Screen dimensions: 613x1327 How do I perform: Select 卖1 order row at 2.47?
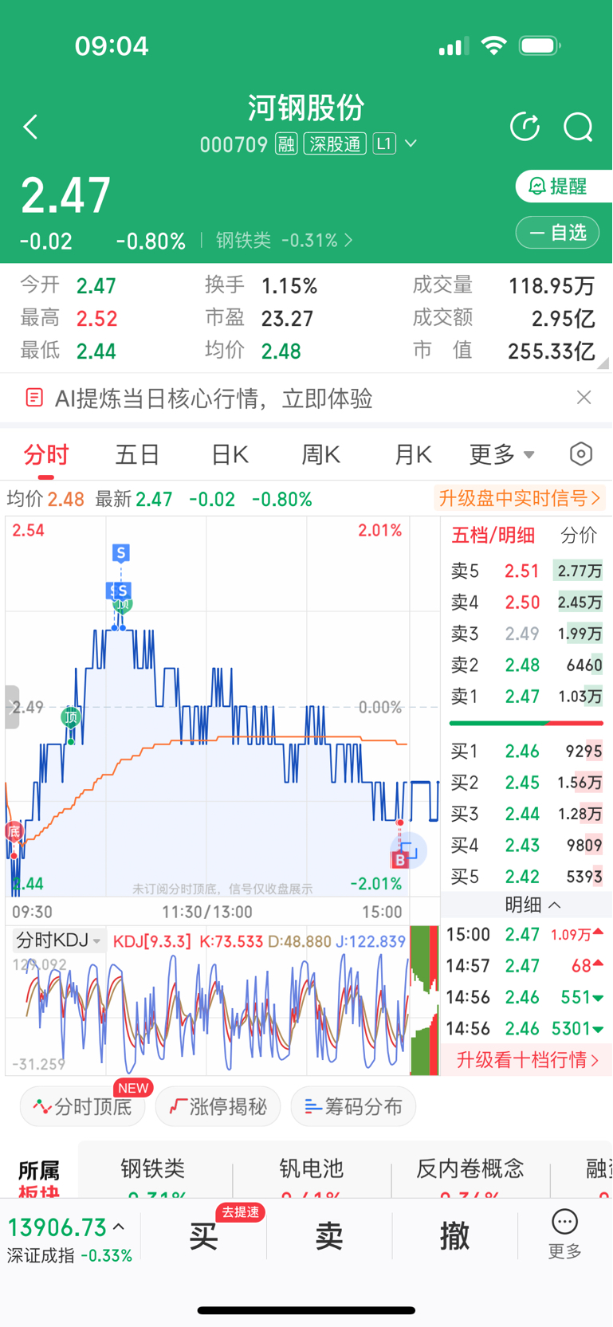[x=526, y=696]
